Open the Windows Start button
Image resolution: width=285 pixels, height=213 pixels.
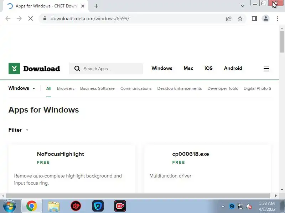10,206
